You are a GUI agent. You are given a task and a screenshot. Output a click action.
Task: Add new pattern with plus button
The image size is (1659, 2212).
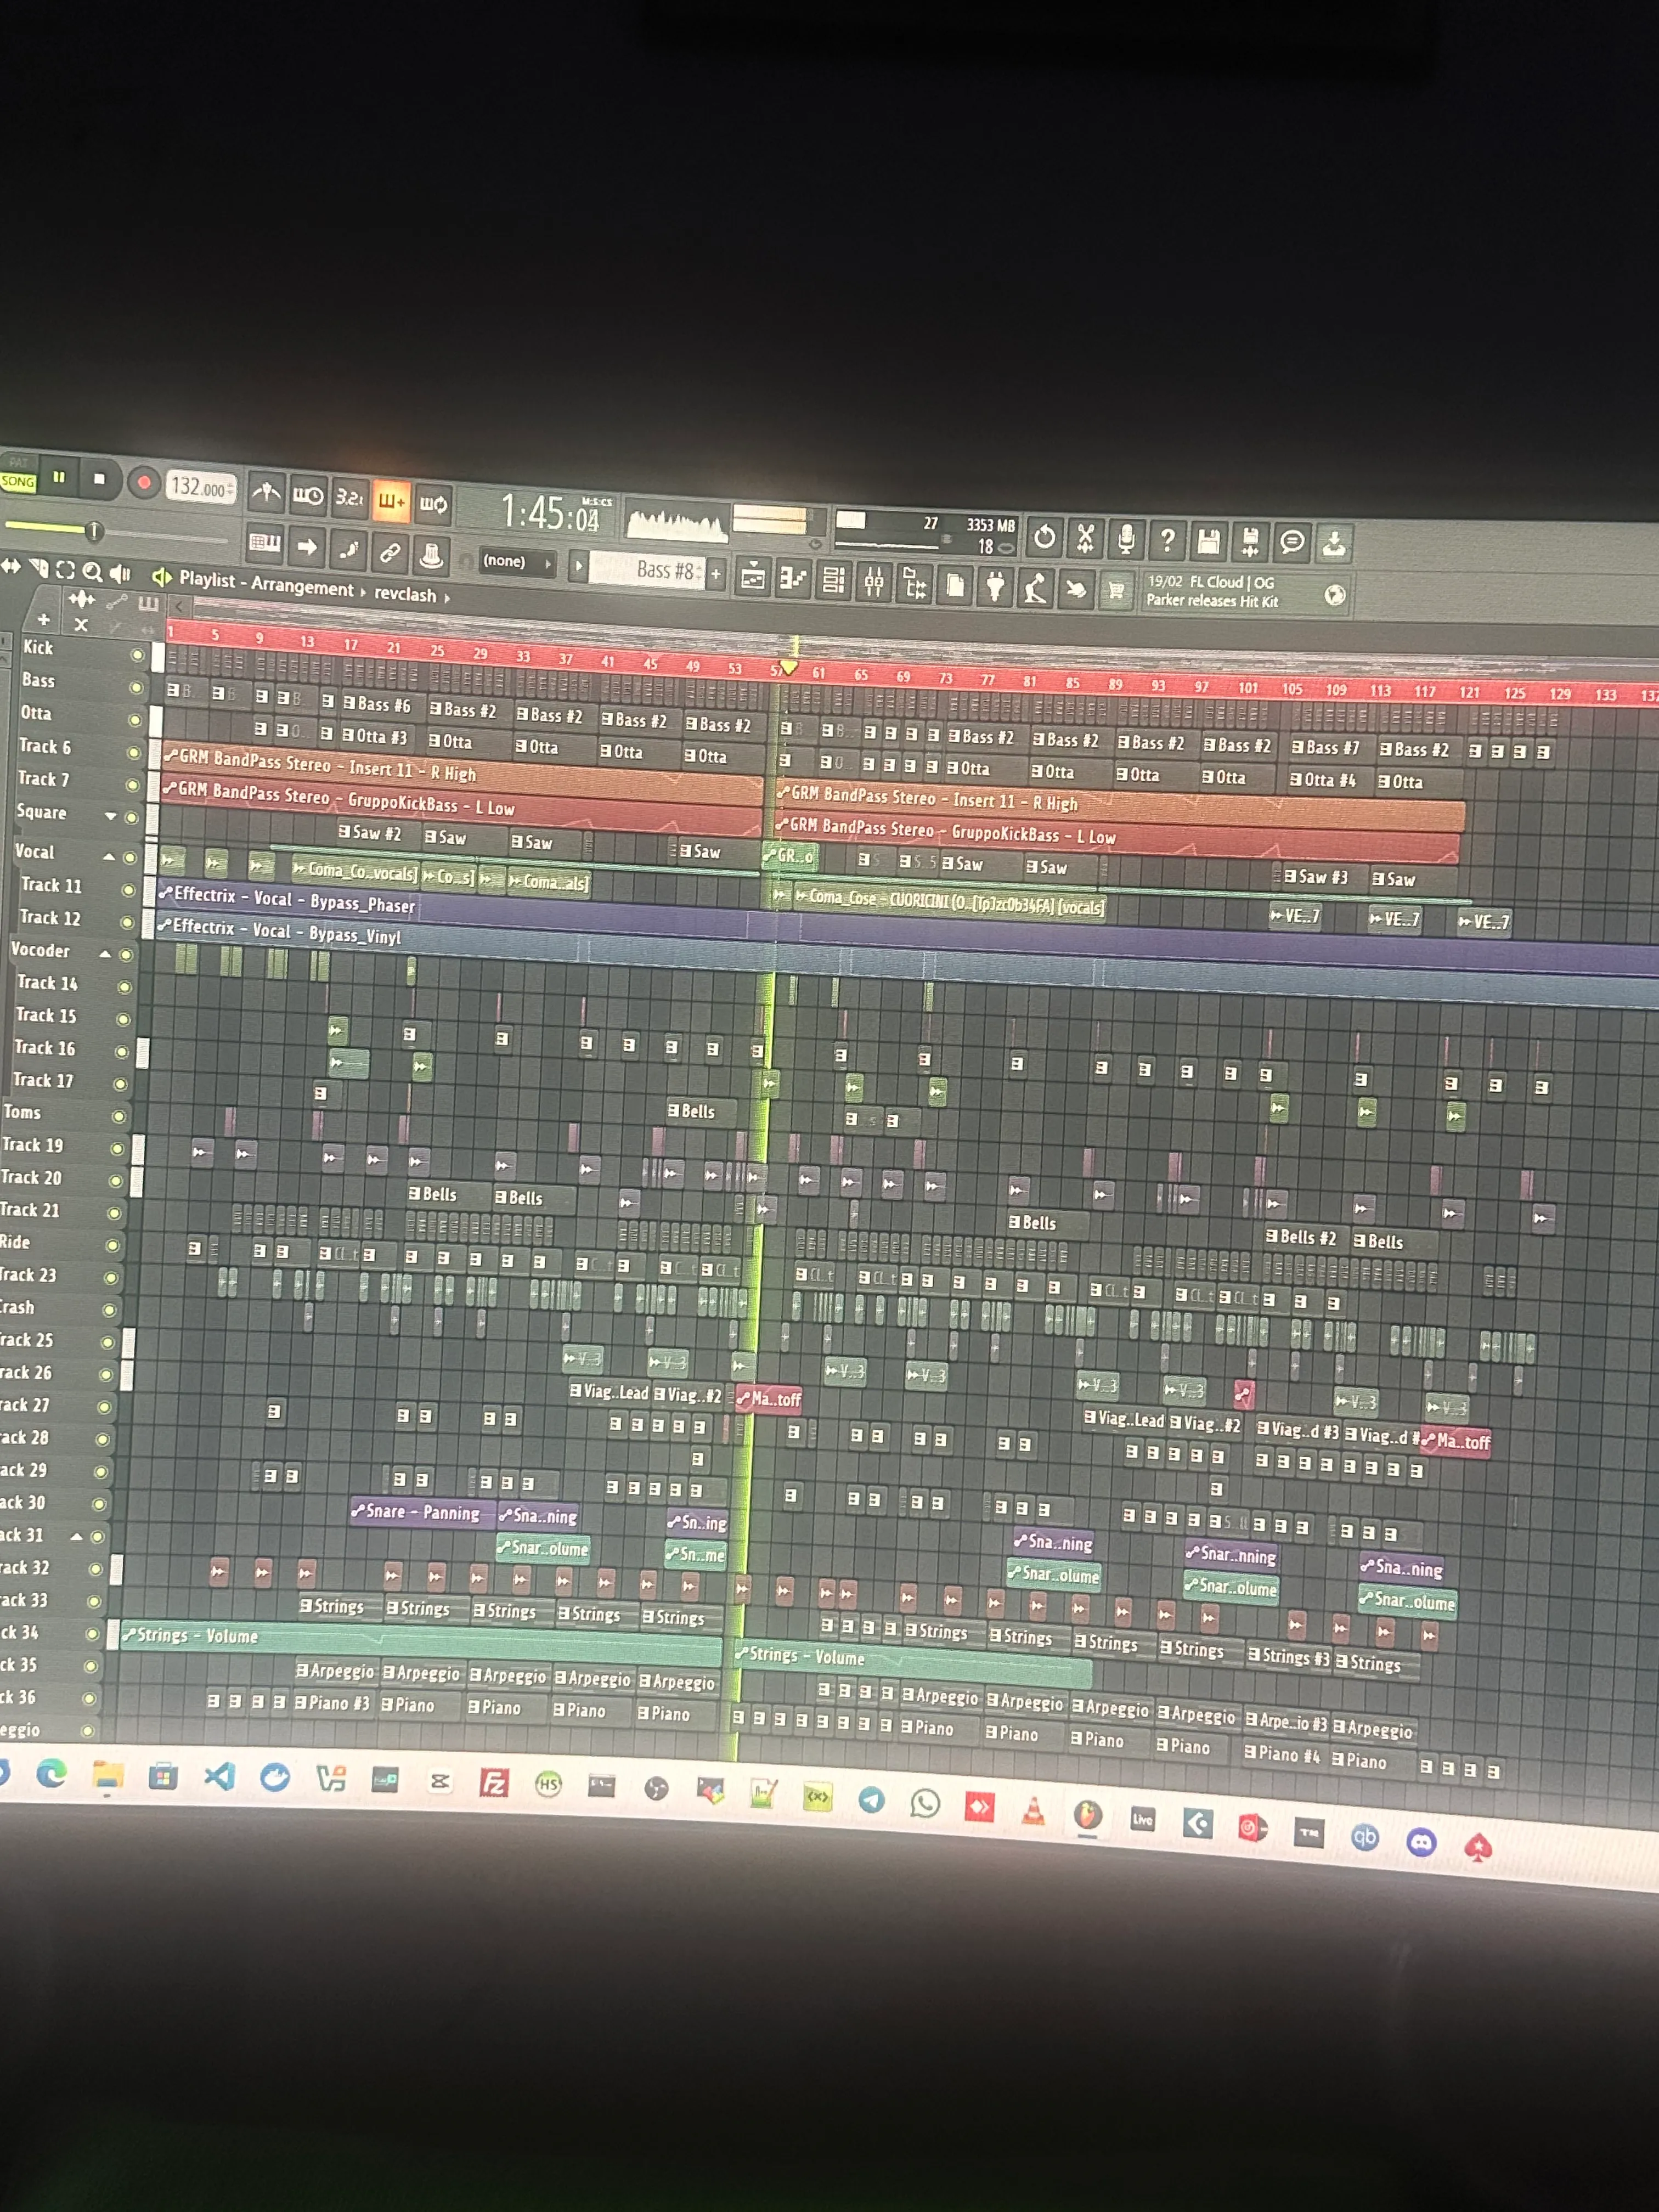[715, 574]
